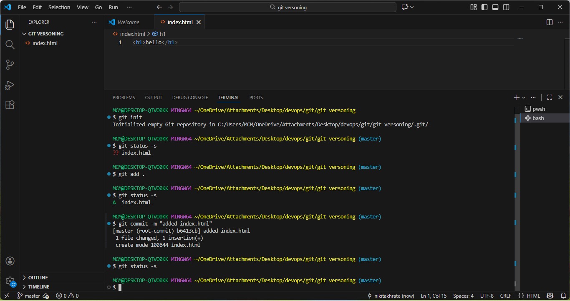This screenshot has height=301, width=570.
Task: Click the Customize Layout icon
Action: pos(474,7)
